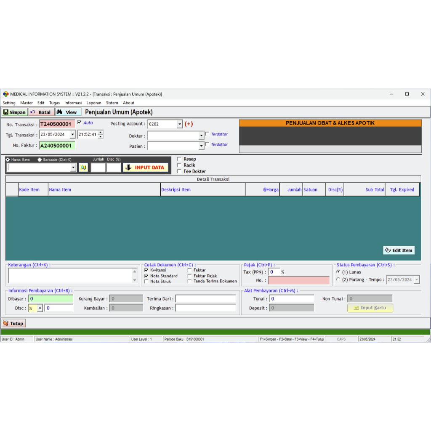Viewport: 431px width, 431px height.
Task: Open the Master menu
Action: [27, 103]
